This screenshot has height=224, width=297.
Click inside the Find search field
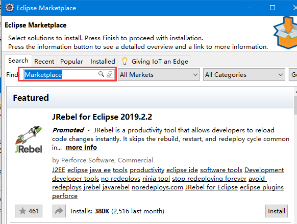tap(61, 74)
